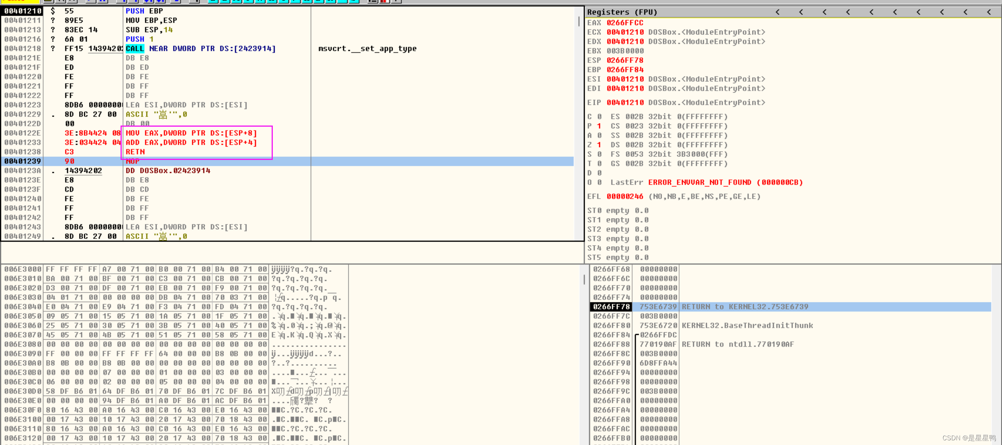Click the rightmost arrow in Registers header
Viewport: 1002px width, 445px height.
pyautogui.click(x=989, y=12)
